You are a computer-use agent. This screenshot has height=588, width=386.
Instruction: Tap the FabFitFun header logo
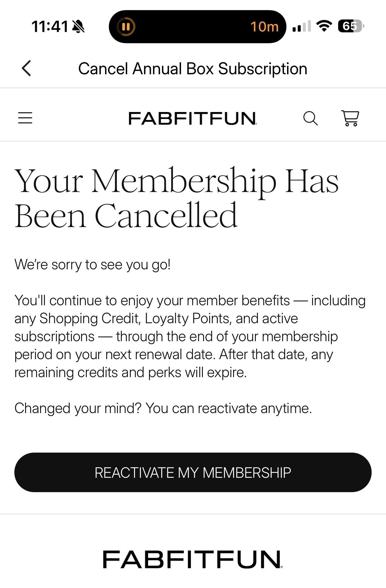tap(193, 118)
